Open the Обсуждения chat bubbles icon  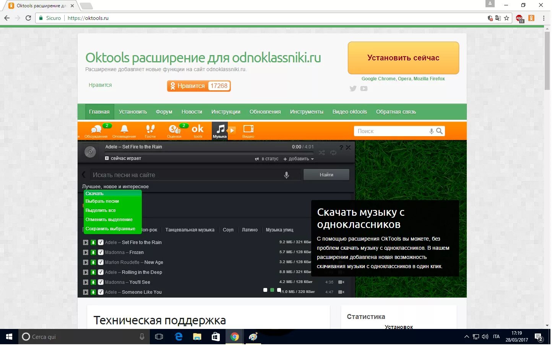[x=96, y=129]
